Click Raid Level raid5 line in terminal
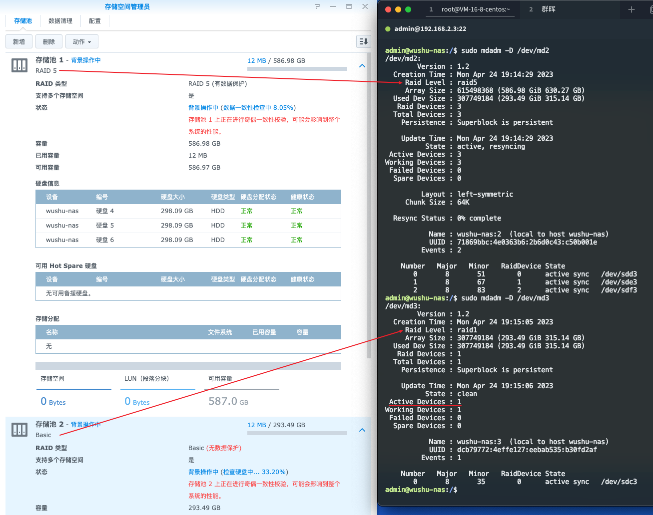Screen dimensions: 653x515 pyautogui.click(x=441, y=82)
